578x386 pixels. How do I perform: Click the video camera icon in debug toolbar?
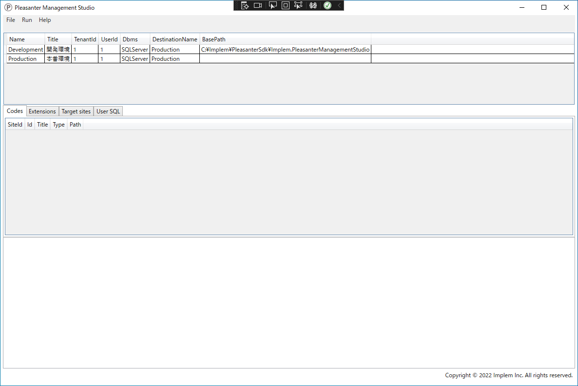[258, 5]
